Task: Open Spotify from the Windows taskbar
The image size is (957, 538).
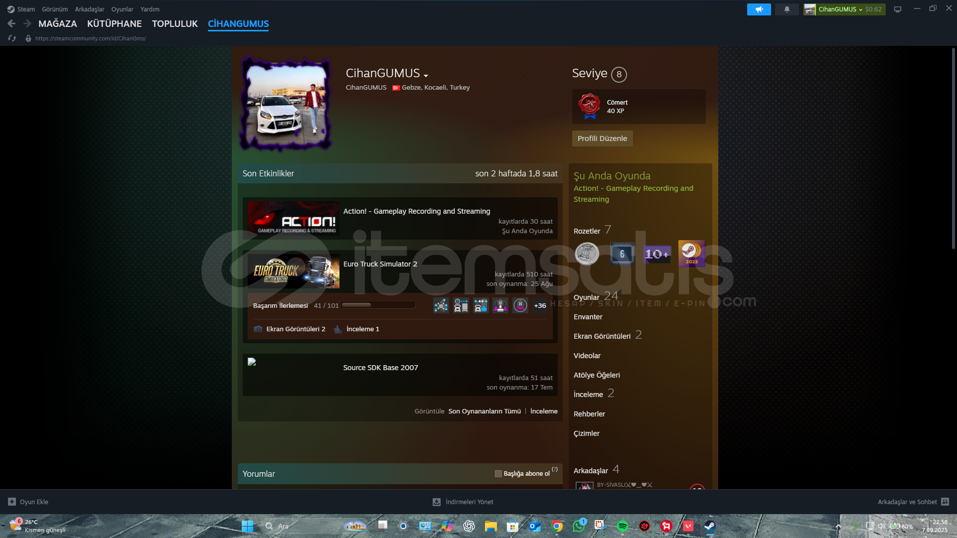Action: click(623, 526)
